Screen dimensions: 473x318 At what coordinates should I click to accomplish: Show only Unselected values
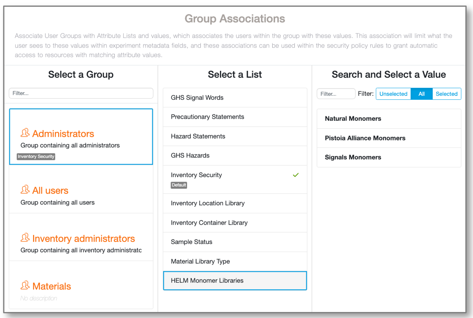393,94
